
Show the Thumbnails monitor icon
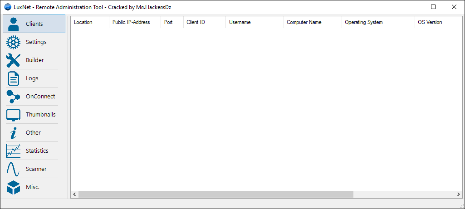pyautogui.click(x=14, y=115)
